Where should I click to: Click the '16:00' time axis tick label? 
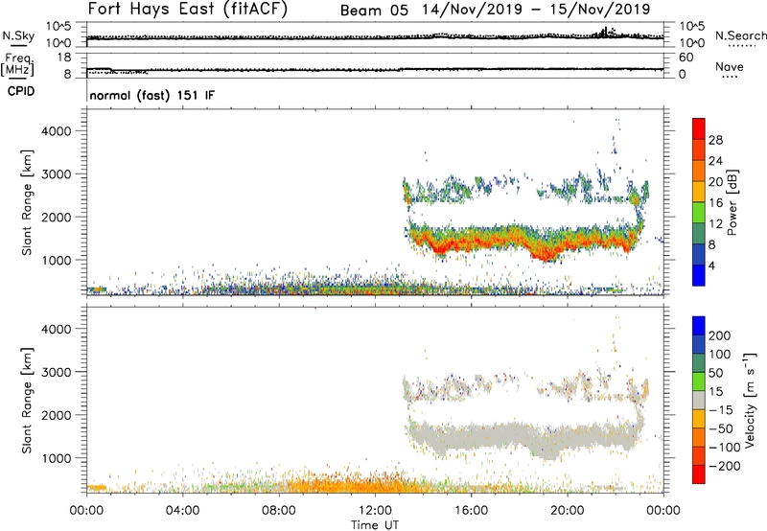coord(471,511)
